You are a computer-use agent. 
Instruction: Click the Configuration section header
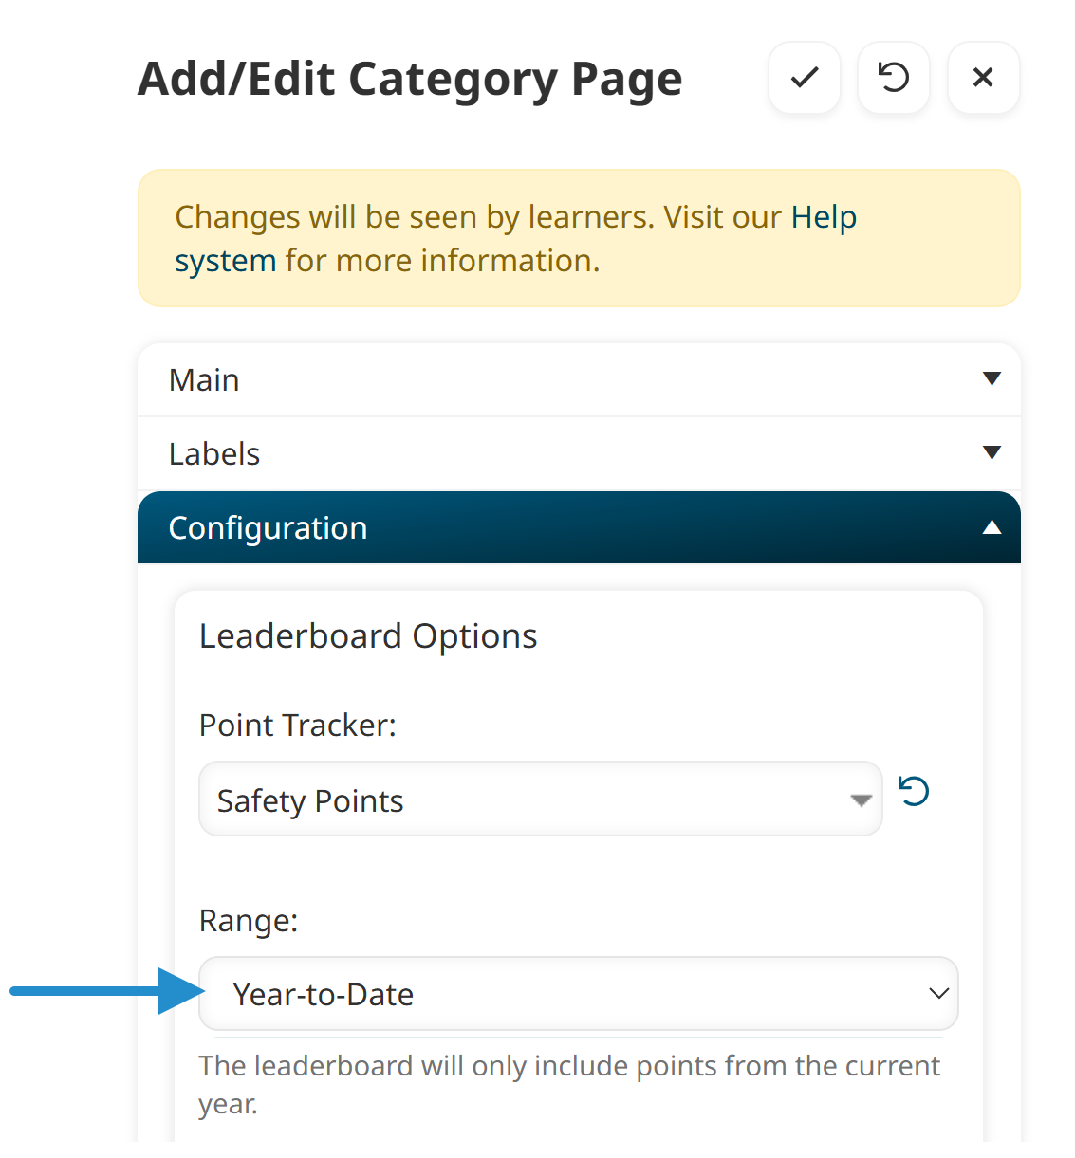[268, 528]
